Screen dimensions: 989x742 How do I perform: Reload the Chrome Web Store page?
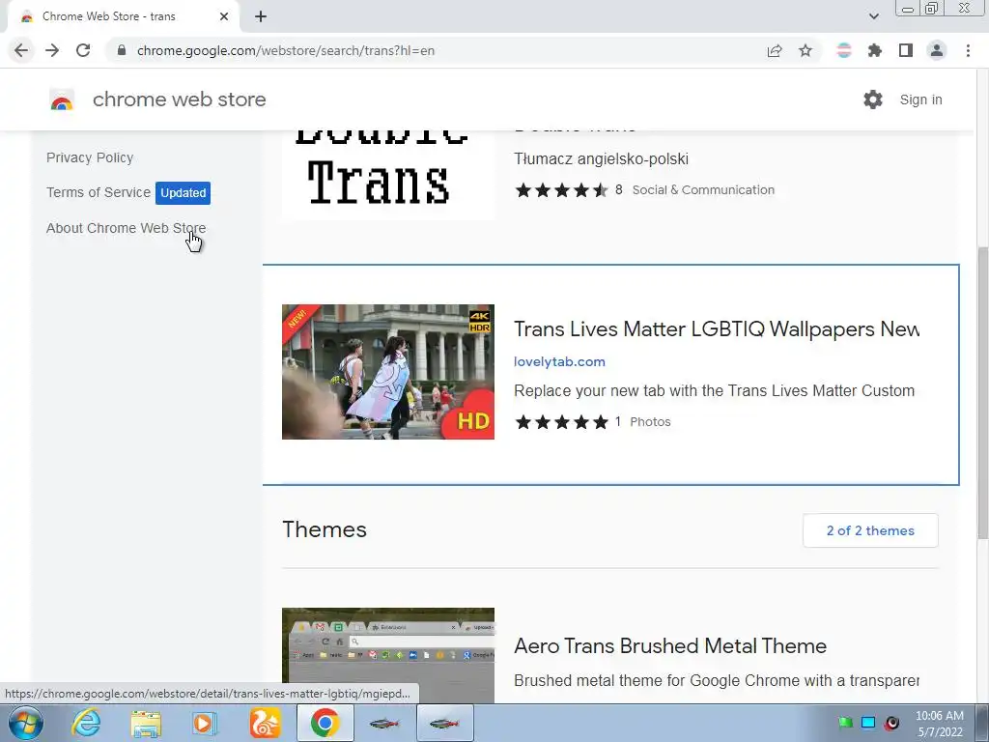point(83,50)
